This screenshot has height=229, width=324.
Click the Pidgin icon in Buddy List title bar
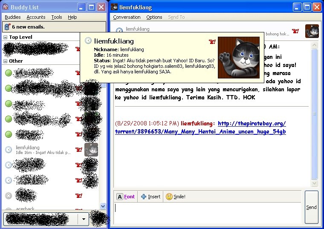[6, 7]
